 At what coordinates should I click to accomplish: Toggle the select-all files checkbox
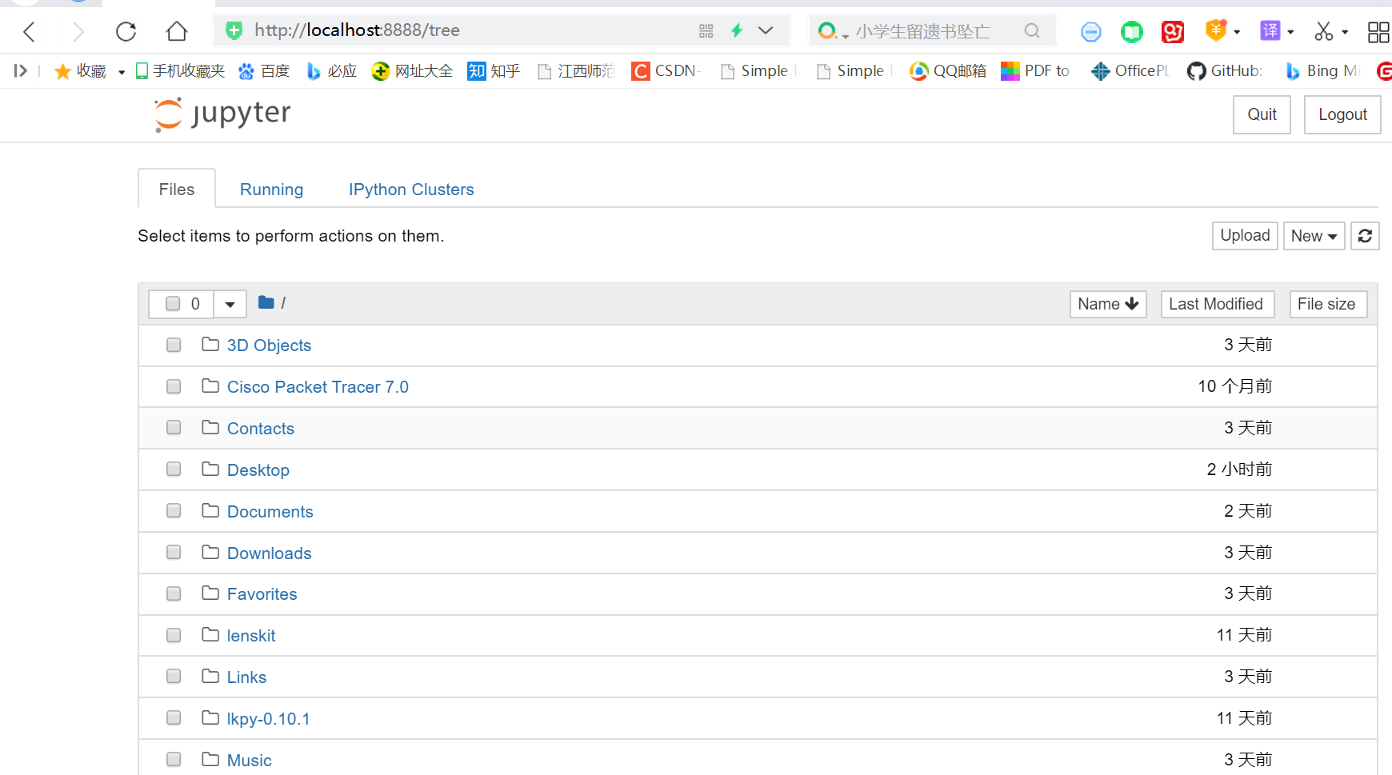[173, 304]
